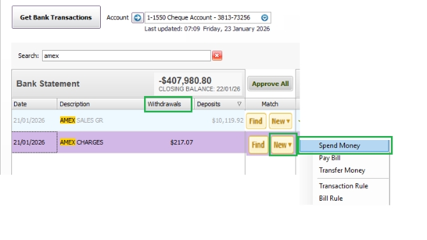Click the Last updated timestamp text

pos(207,29)
